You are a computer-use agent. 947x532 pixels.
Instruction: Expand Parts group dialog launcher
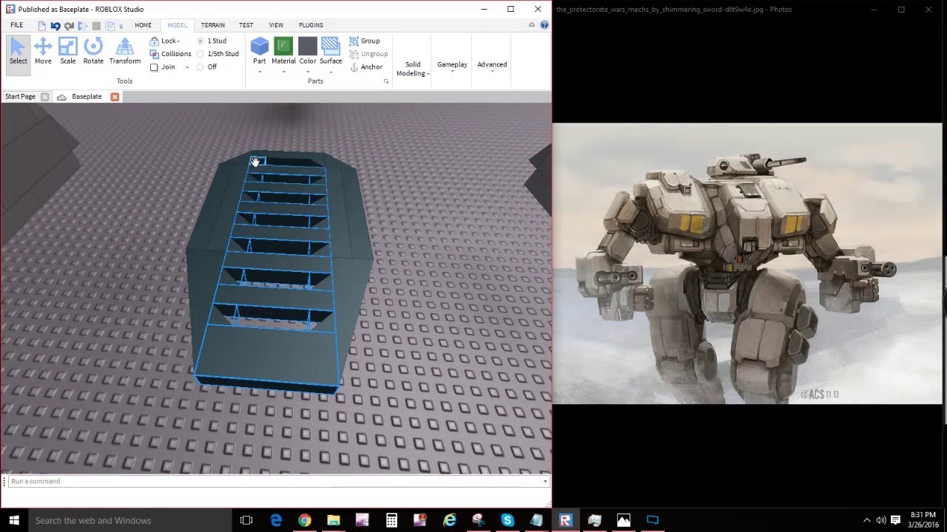pyautogui.click(x=386, y=81)
